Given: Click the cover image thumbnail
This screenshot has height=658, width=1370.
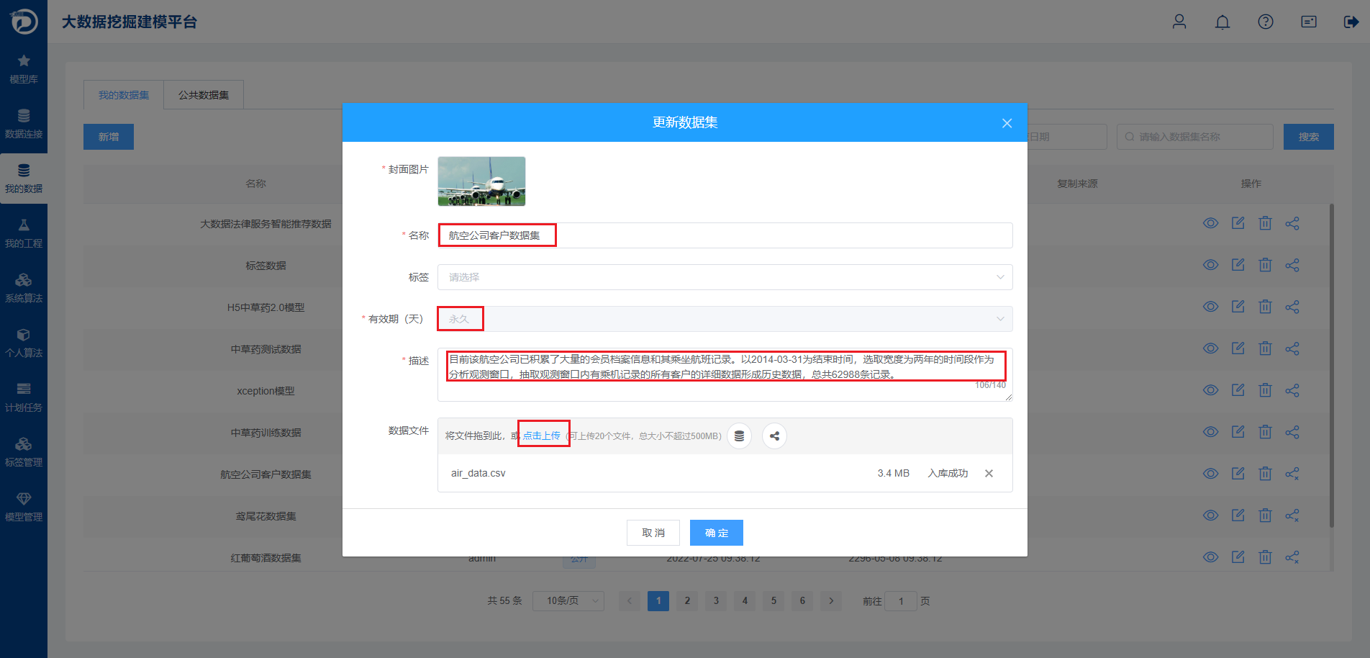Looking at the screenshot, I should coord(481,181).
